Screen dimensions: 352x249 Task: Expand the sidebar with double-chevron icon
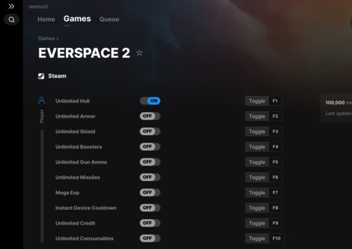coord(11,6)
